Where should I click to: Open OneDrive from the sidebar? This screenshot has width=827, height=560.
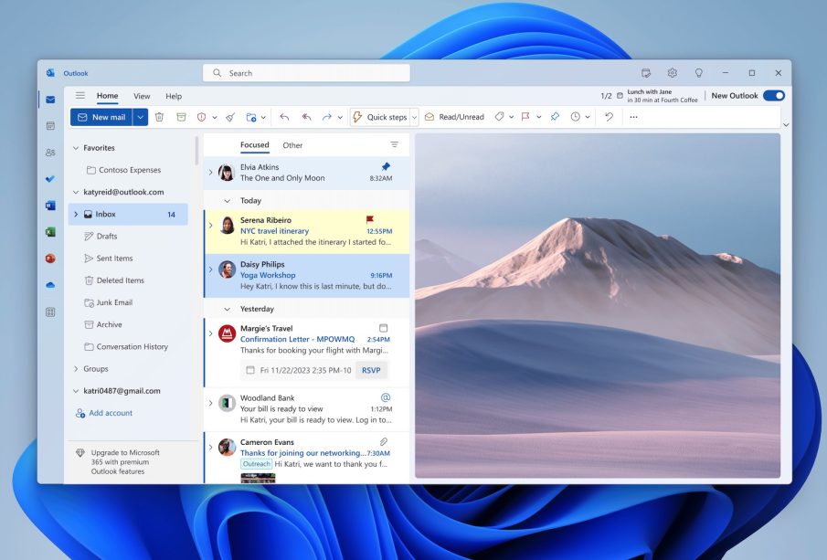(50, 285)
